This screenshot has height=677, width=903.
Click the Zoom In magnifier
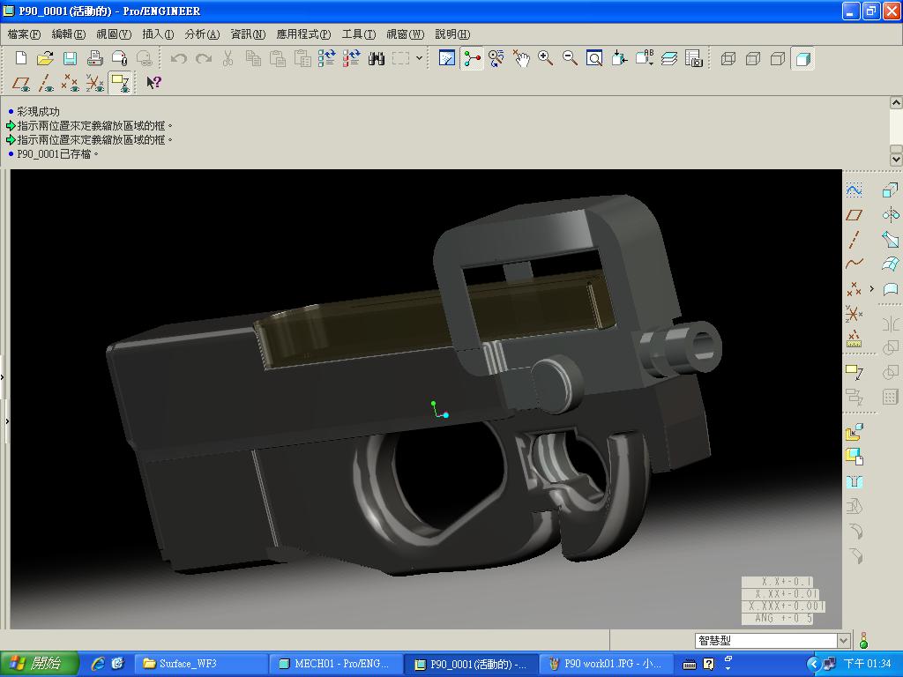pos(545,58)
